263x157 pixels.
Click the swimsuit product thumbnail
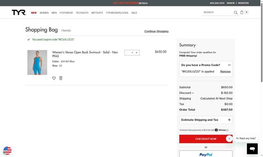[37, 63]
